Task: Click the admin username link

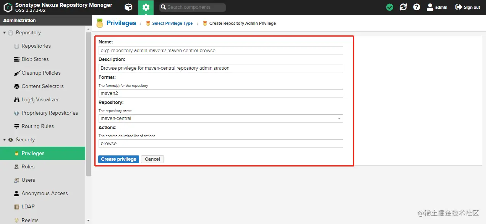Action: pos(441,7)
